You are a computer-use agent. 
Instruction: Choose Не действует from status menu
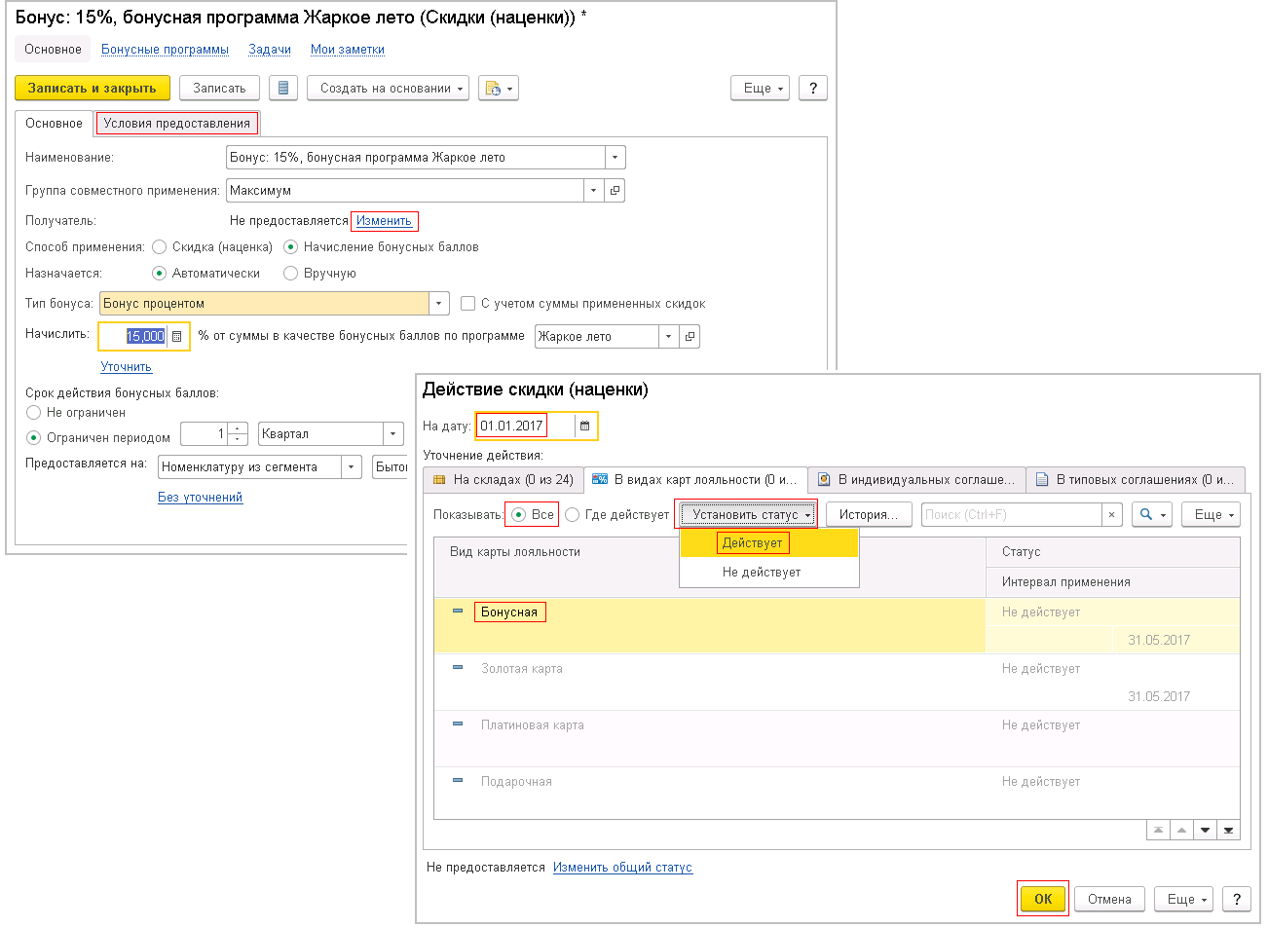point(761,573)
